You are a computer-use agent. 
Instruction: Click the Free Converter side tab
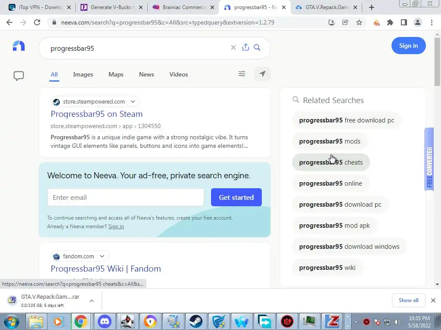pos(429,159)
